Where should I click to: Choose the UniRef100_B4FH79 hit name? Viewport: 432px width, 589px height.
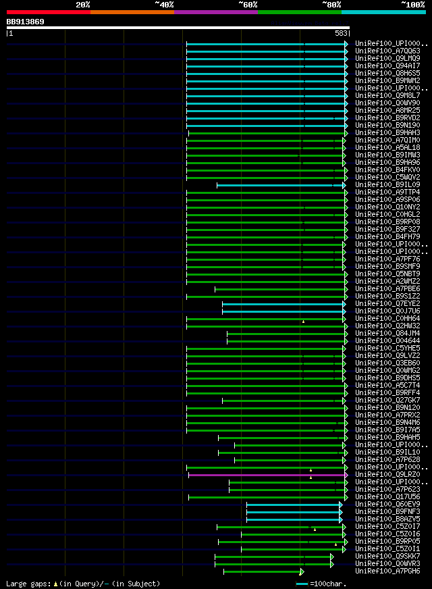pyautogui.click(x=387, y=237)
